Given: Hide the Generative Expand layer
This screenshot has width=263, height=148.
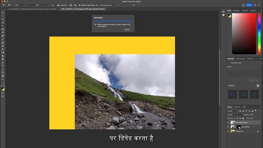Looking at the screenshot, I should [x=228, y=123].
